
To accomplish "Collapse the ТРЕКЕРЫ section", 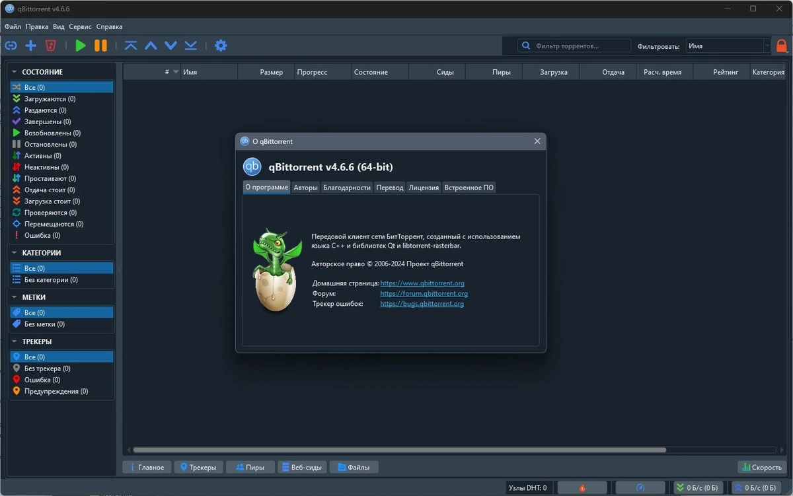I will (x=15, y=341).
